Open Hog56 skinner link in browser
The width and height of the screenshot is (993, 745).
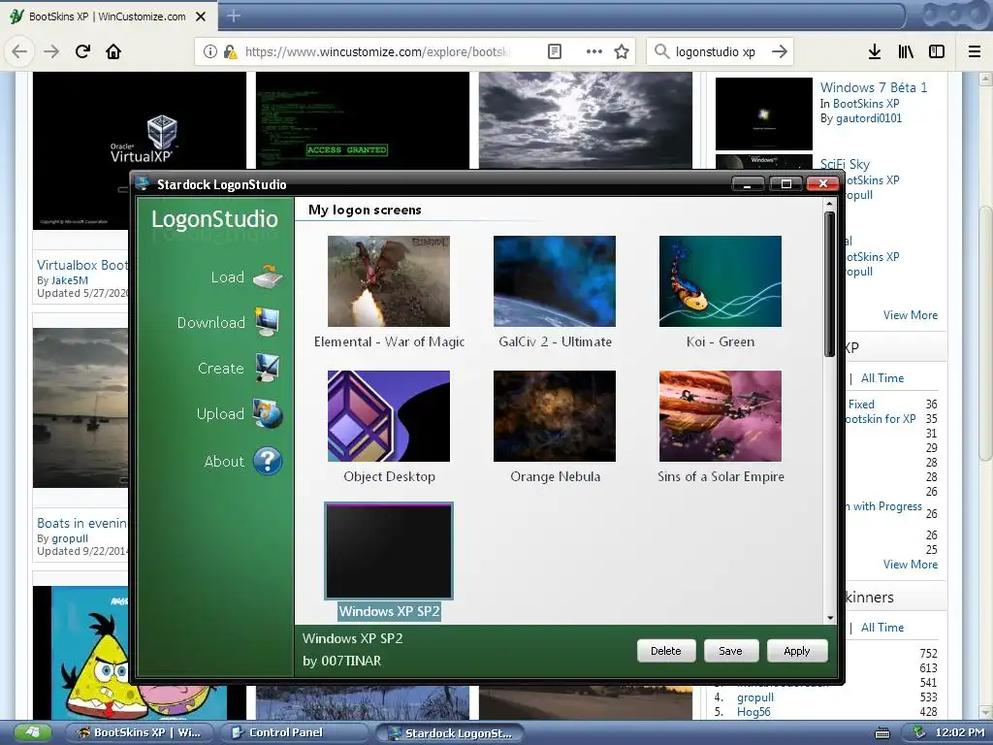(753, 711)
